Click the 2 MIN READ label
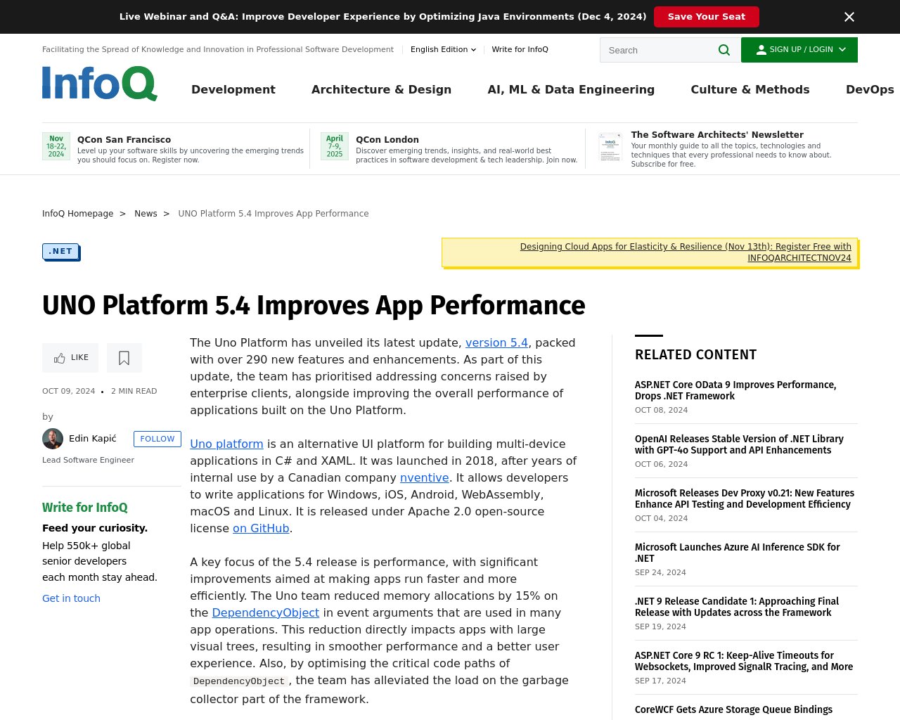Screen dimensions: 900x720 134,391
